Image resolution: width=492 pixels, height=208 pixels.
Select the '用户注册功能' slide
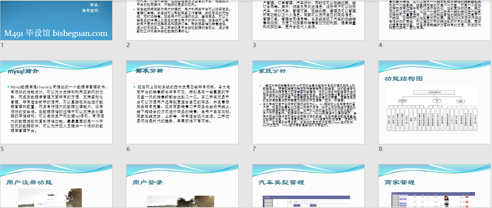coord(56,186)
